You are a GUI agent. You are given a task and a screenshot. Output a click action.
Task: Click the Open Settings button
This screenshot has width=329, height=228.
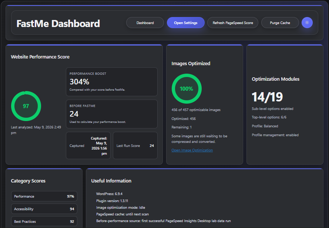point(186,23)
